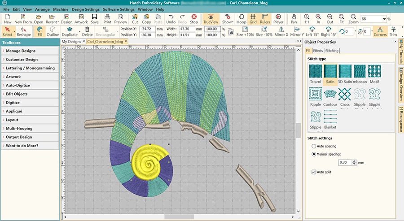This screenshot has width=404, height=221.
Task: Open the zoom percentage dropdown
Action: click(x=384, y=19)
